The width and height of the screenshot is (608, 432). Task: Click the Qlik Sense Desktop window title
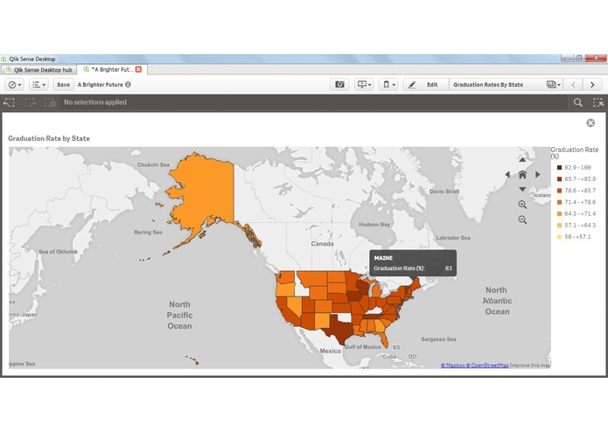click(32, 59)
